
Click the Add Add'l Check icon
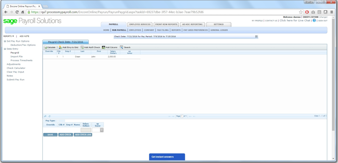coord(82,47)
